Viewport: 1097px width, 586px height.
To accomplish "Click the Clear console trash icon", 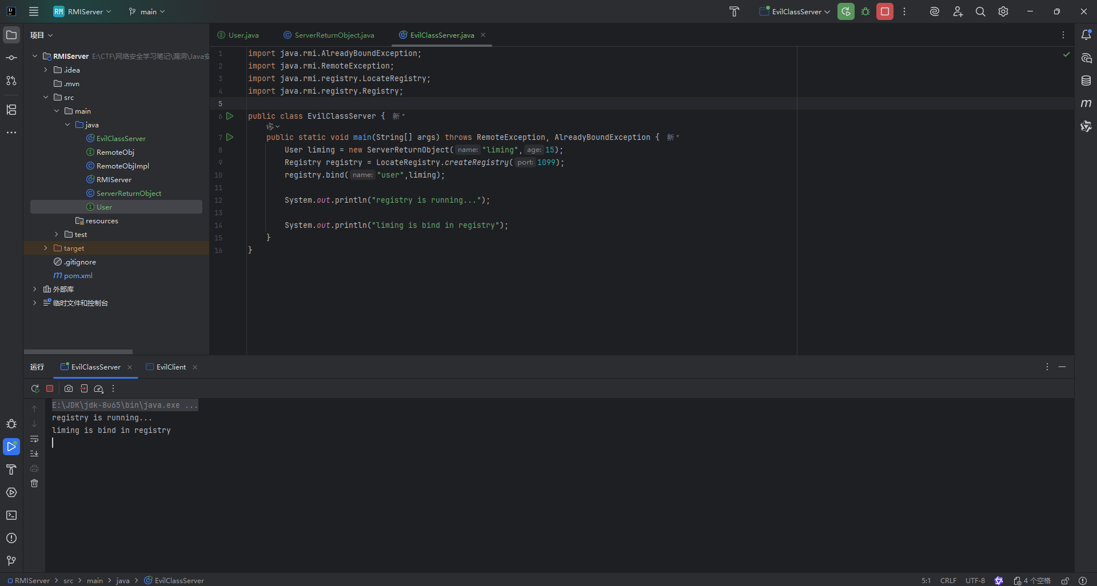I will click(x=34, y=483).
